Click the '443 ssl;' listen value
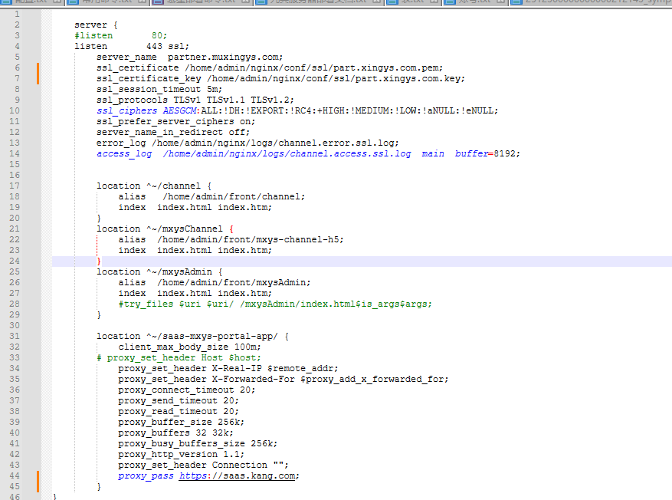Screen dimensions: 672x500 168,46
